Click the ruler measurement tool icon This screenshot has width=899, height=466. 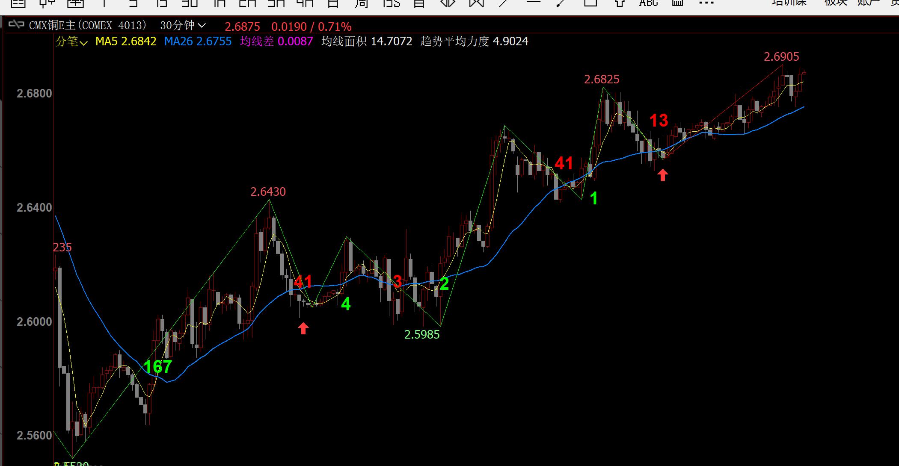(x=677, y=3)
